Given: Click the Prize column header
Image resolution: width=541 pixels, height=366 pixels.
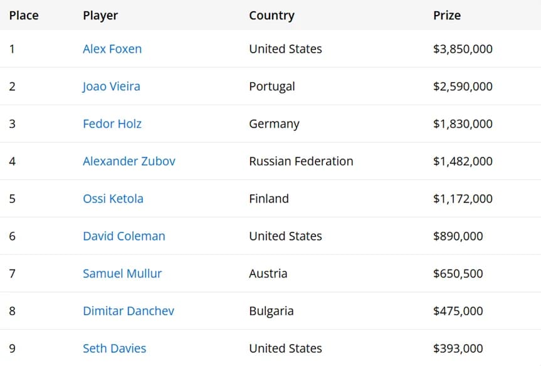Looking at the screenshot, I should pos(447,15).
